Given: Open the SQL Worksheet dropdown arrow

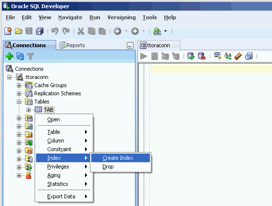Looking at the screenshot, I should click(x=165, y=31).
